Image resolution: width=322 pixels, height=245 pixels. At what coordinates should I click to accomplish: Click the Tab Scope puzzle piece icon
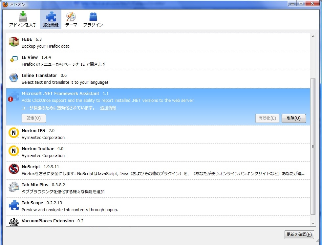pos(14,205)
